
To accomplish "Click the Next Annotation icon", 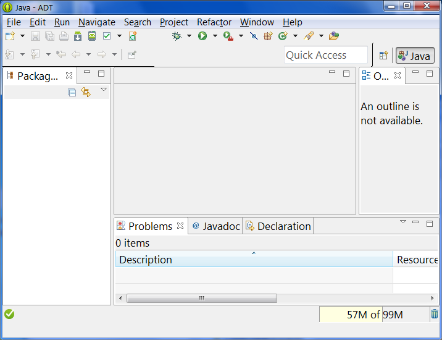I will click(10, 54).
